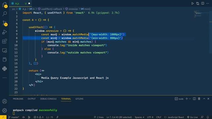Open a new terminal with the plus icon
This screenshot has height=119, width=212.
coord(187,99)
